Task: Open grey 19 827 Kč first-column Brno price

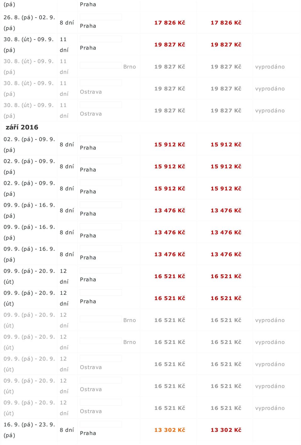Action: (x=170, y=67)
